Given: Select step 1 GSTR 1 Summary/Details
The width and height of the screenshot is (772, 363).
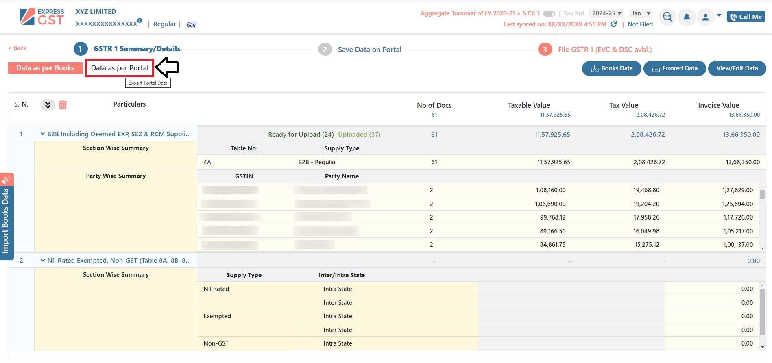Looking at the screenshot, I should (x=127, y=49).
